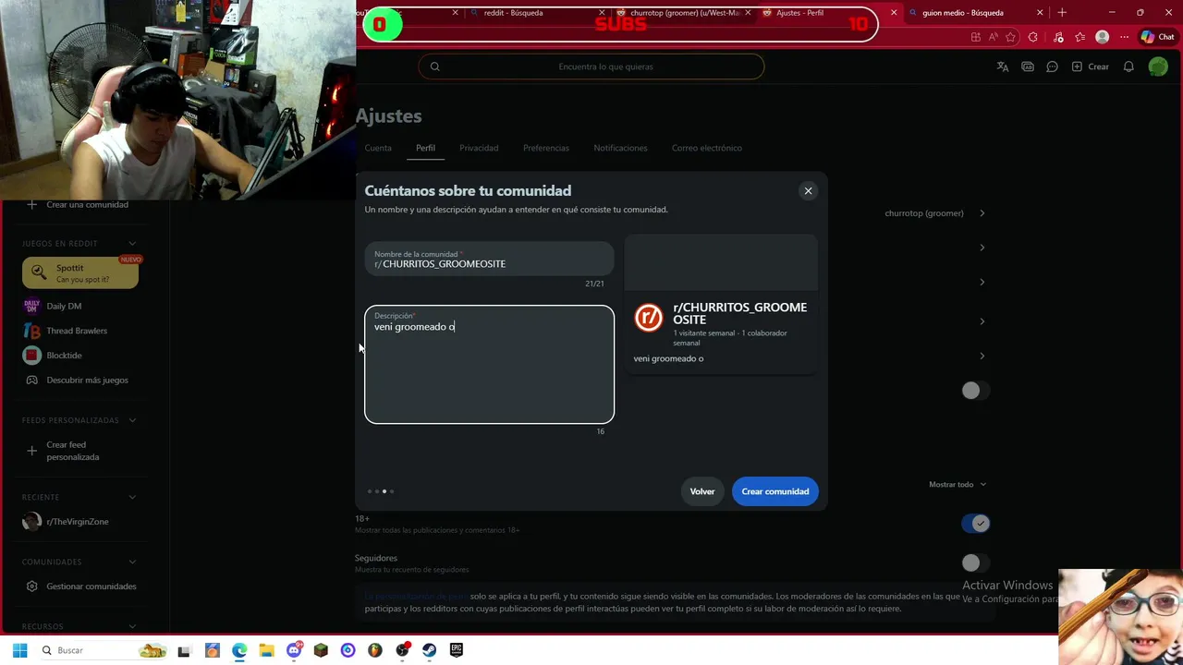Image resolution: width=1183 pixels, height=665 pixels.
Task: Click Crear feed personalizada
Action: tap(73, 451)
